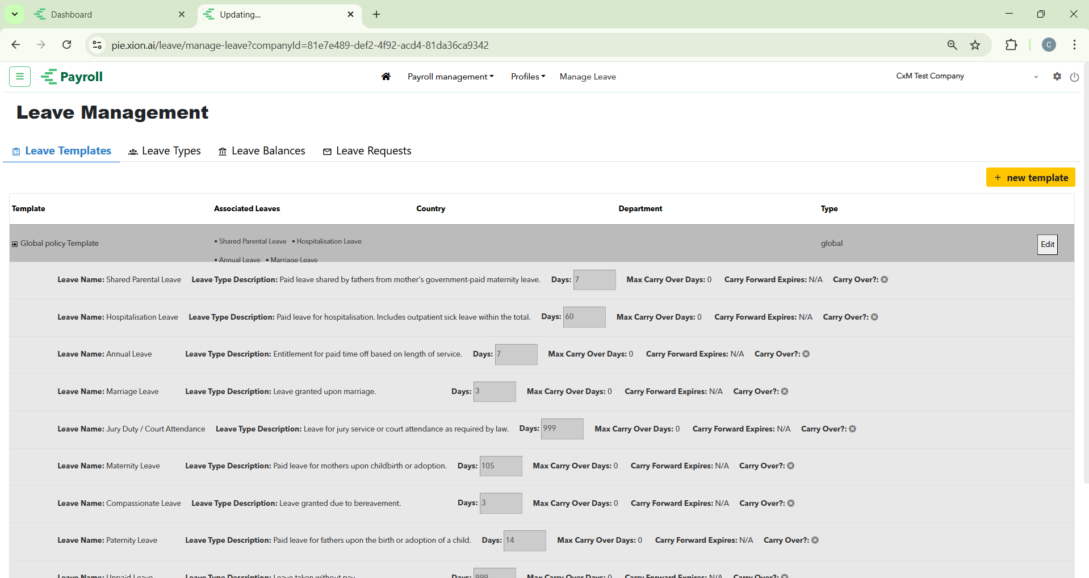Screen dimensions: 1089x578
Task: Bookmark this page with star icon
Action: 975,45
